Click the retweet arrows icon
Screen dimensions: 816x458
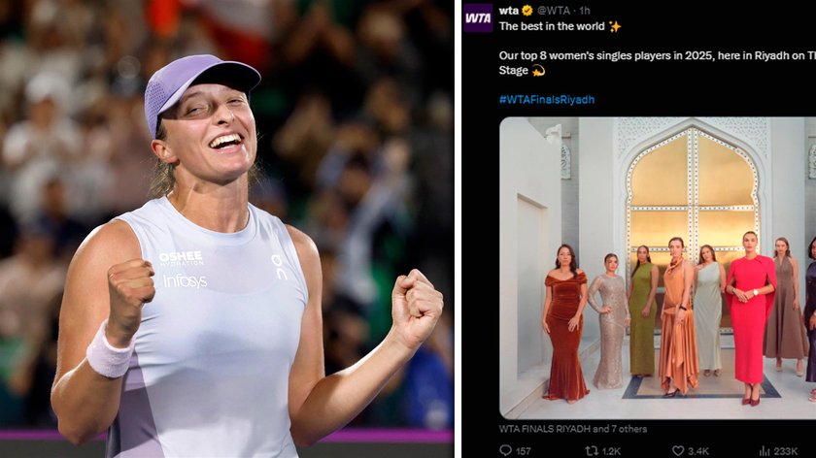tap(592, 450)
